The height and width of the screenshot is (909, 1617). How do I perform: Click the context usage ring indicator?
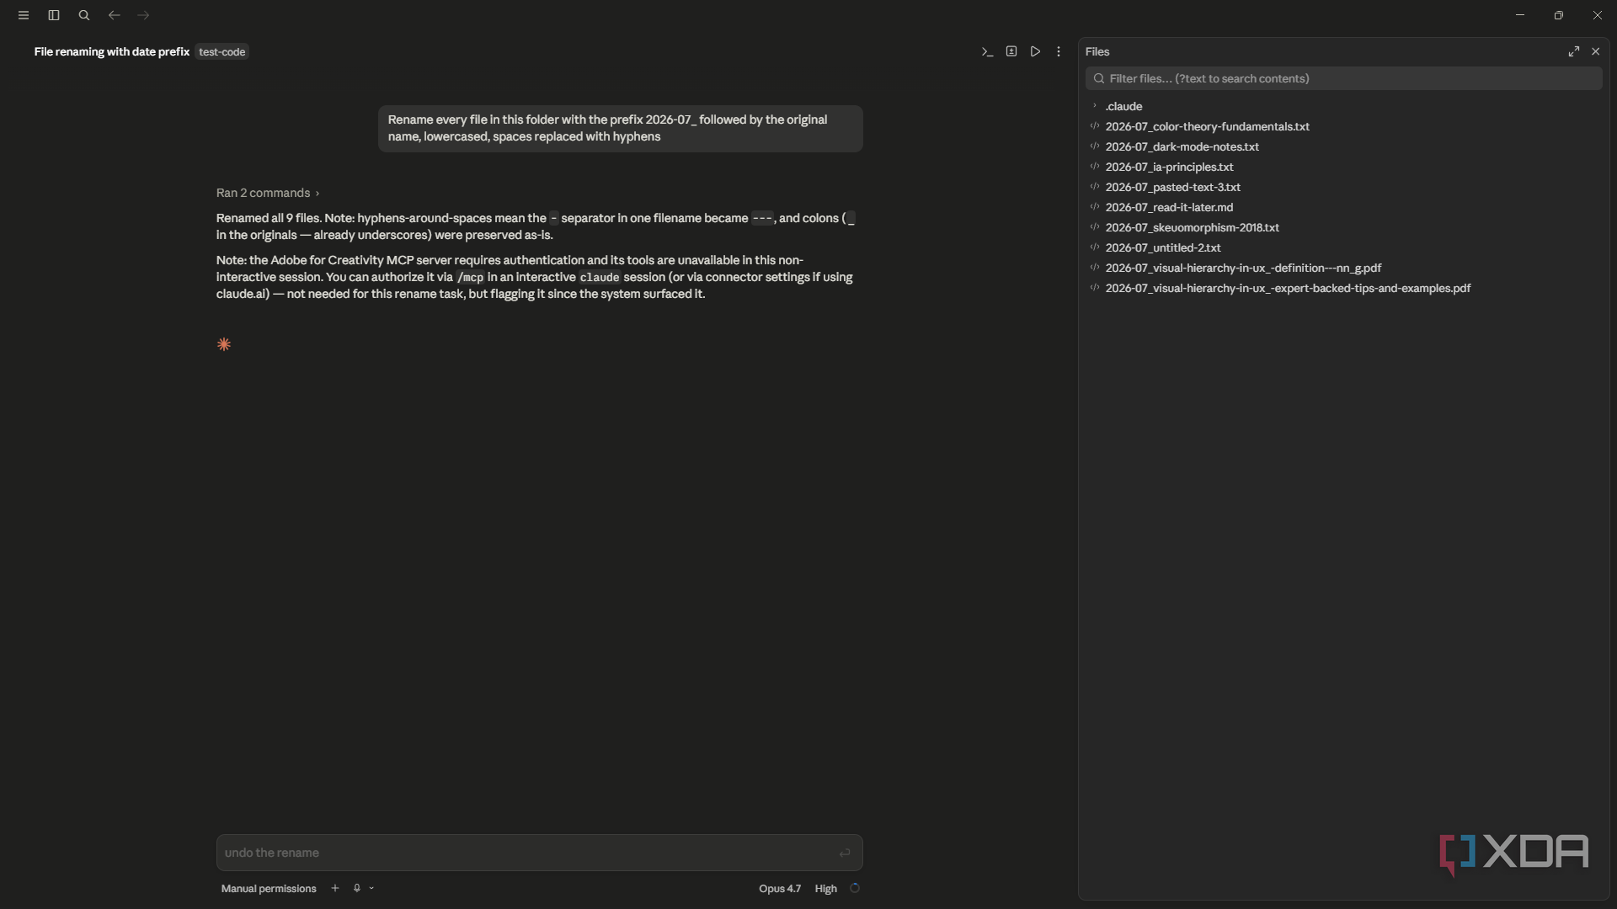[x=855, y=888]
